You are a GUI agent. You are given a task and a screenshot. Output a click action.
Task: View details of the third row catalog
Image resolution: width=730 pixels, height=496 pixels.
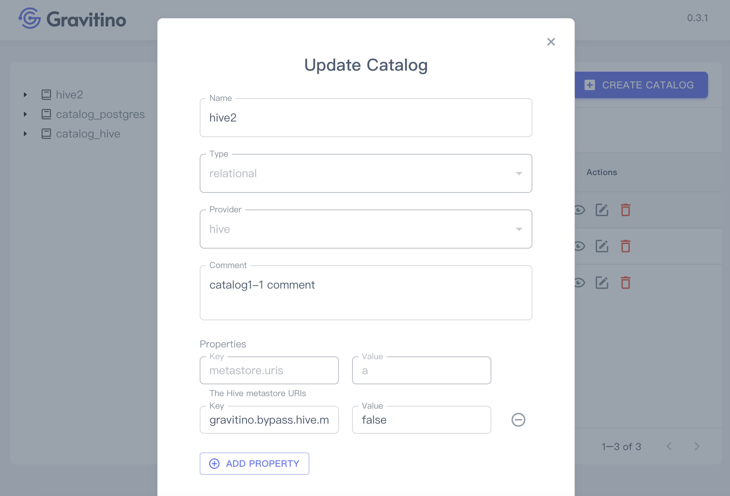click(580, 283)
